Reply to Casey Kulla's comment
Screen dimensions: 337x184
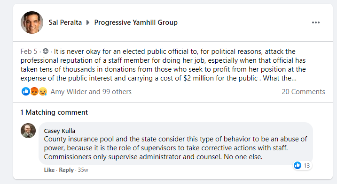(x=66, y=170)
